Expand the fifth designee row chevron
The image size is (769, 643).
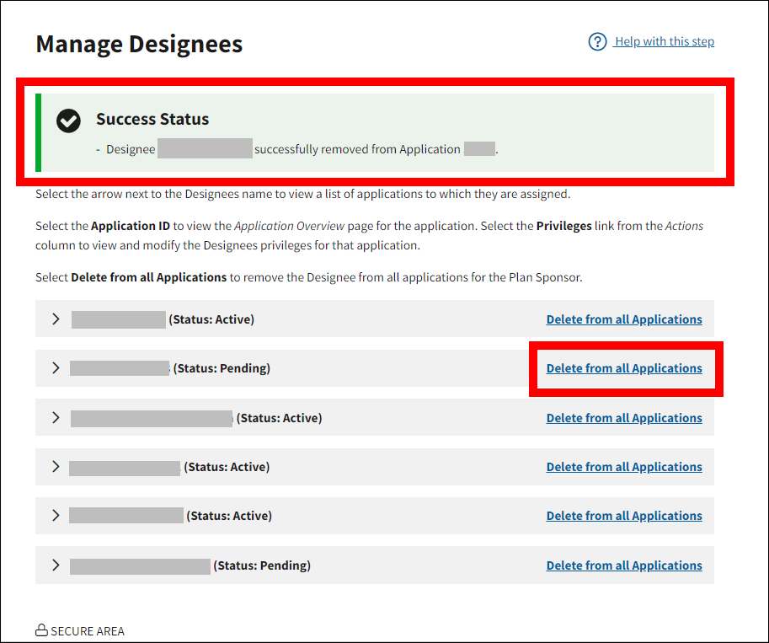pos(56,516)
